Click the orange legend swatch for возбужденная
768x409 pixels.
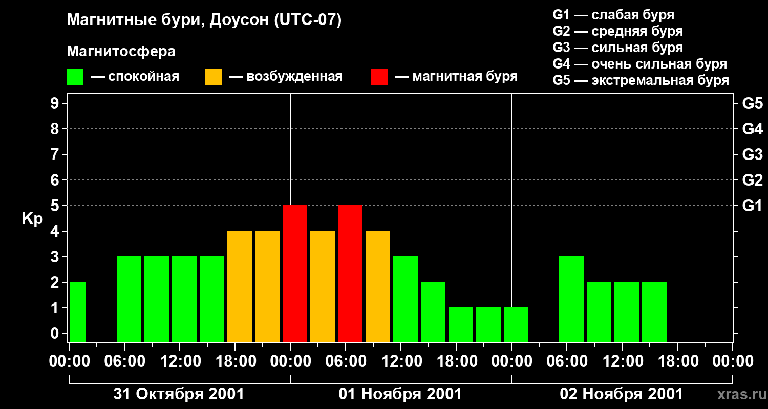coord(213,77)
